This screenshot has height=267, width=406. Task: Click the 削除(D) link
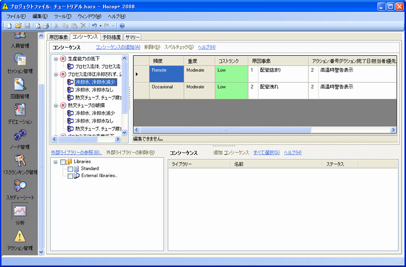[x=153, y=47]
